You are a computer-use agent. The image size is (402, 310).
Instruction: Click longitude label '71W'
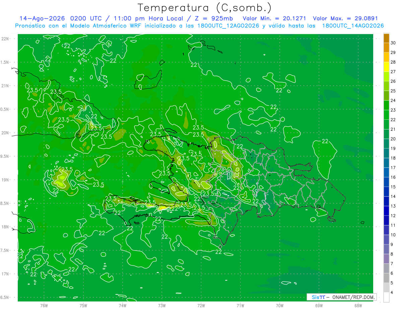240,306
